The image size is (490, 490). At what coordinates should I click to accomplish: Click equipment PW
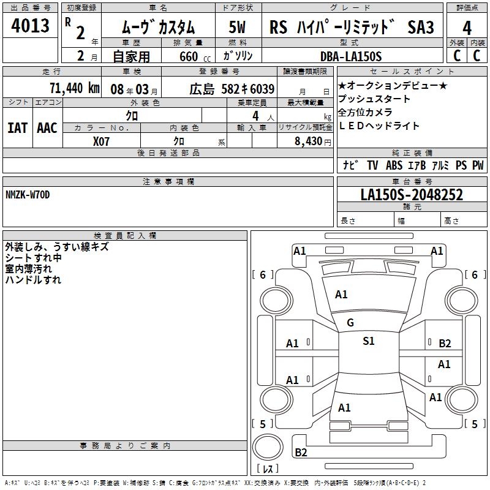478,165
